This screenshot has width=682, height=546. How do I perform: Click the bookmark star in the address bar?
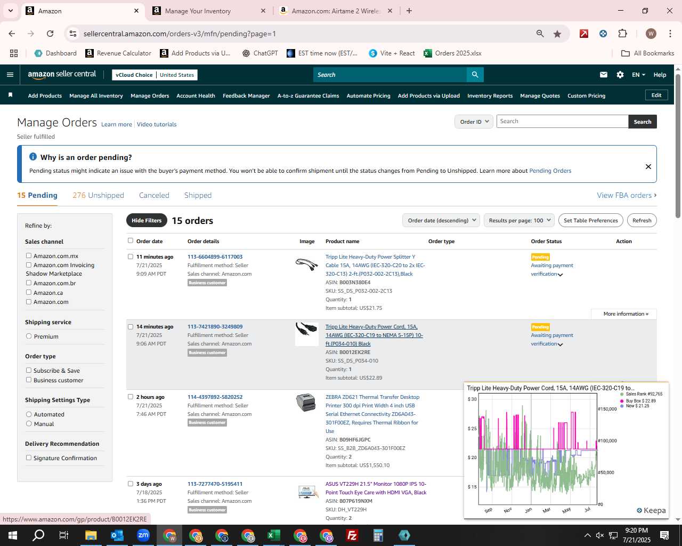[557, 34]
